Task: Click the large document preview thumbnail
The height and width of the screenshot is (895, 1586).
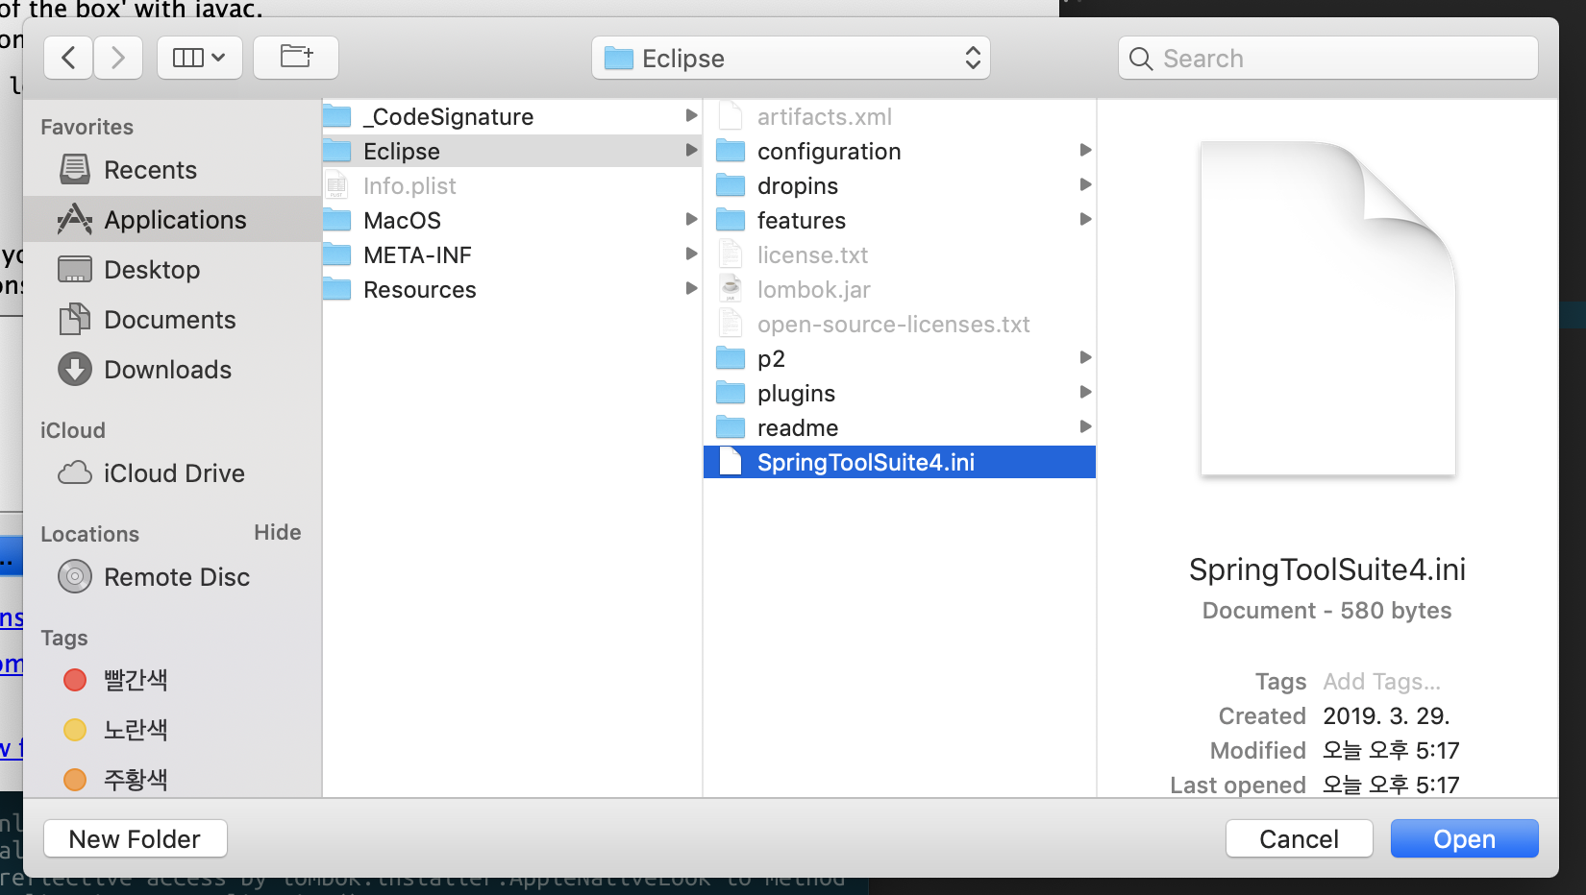Action: click(x=1328, y=308)
